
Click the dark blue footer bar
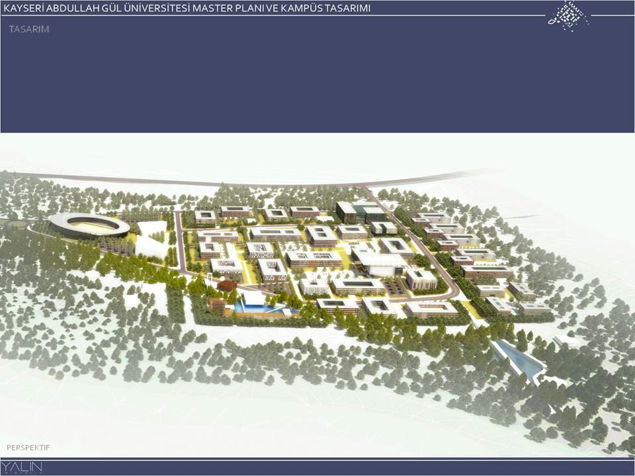(317, 468)
